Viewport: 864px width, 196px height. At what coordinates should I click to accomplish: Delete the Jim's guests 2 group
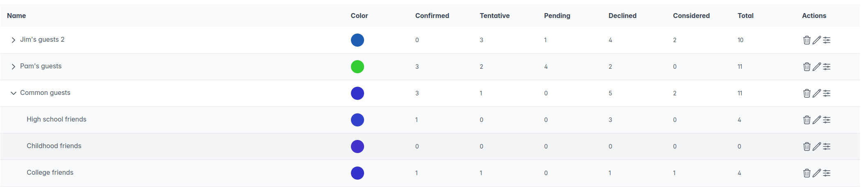807,40
